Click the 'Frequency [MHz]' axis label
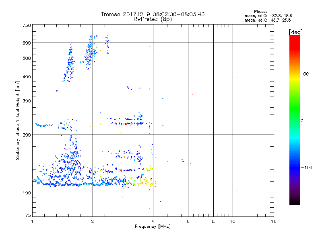 tap(153, 227)
